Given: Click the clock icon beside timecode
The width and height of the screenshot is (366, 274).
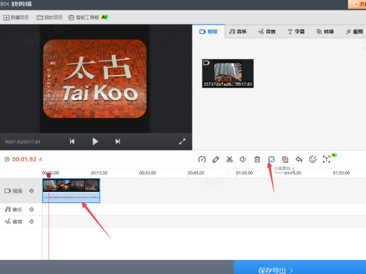Looking at the screenshot, I should (7, 159).
